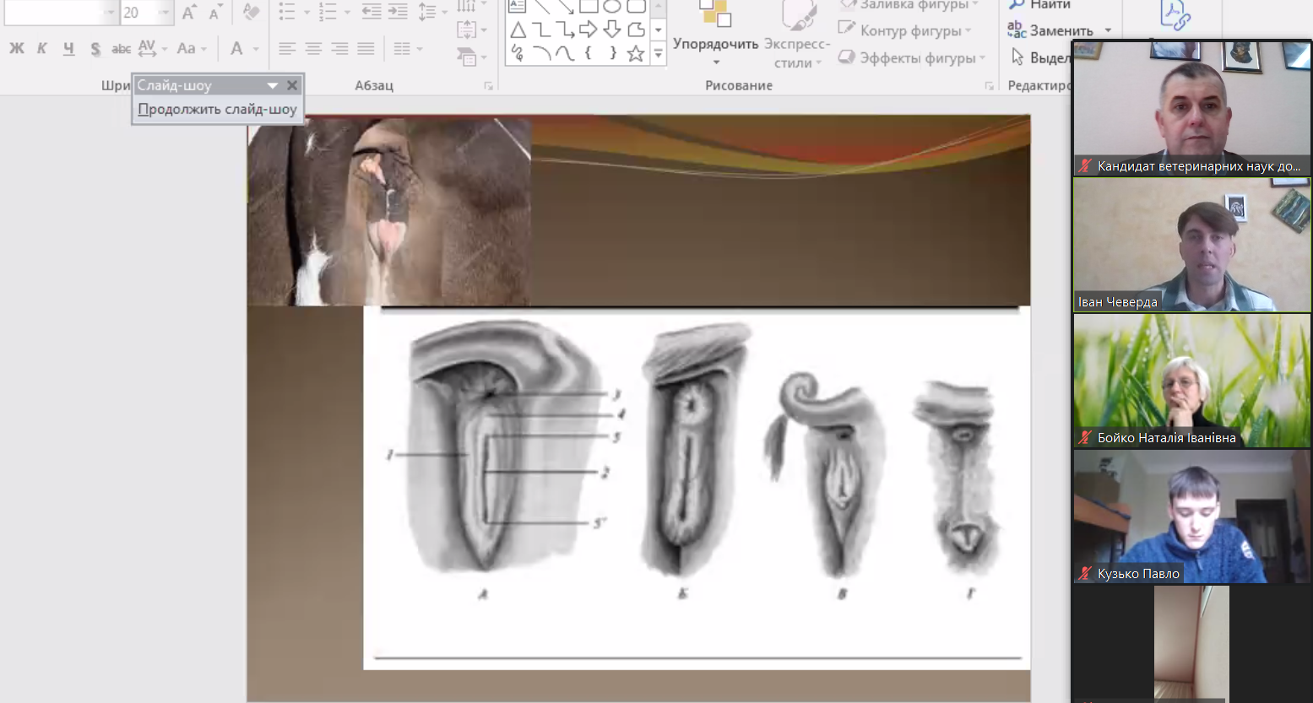Change text case with Aa button
The image size is (1313, 703).
click(x=192, y=49)
